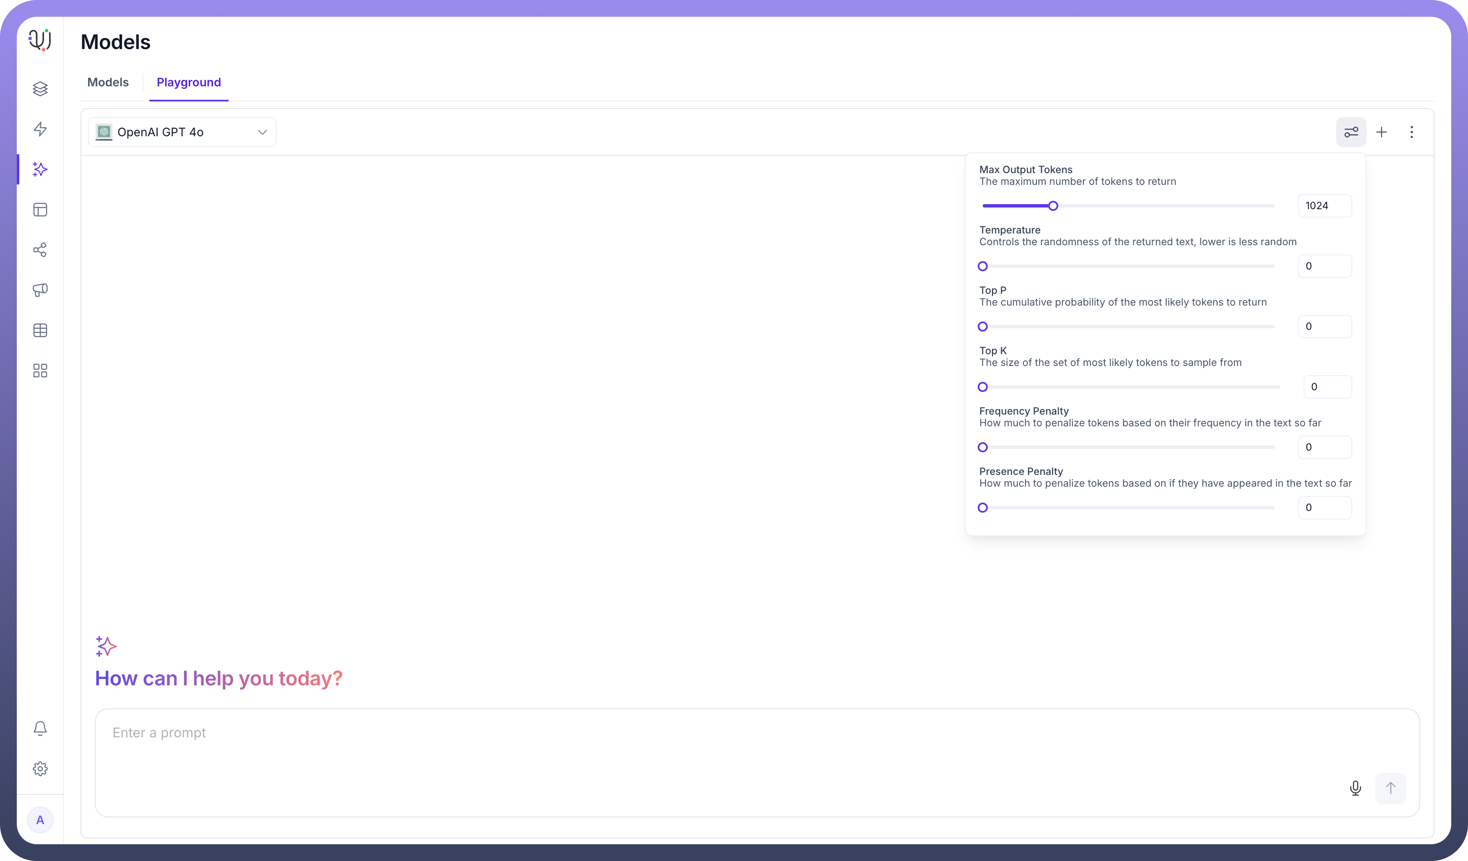Click the Max Output Tokens slider handle

click(x=1053, y=206)
